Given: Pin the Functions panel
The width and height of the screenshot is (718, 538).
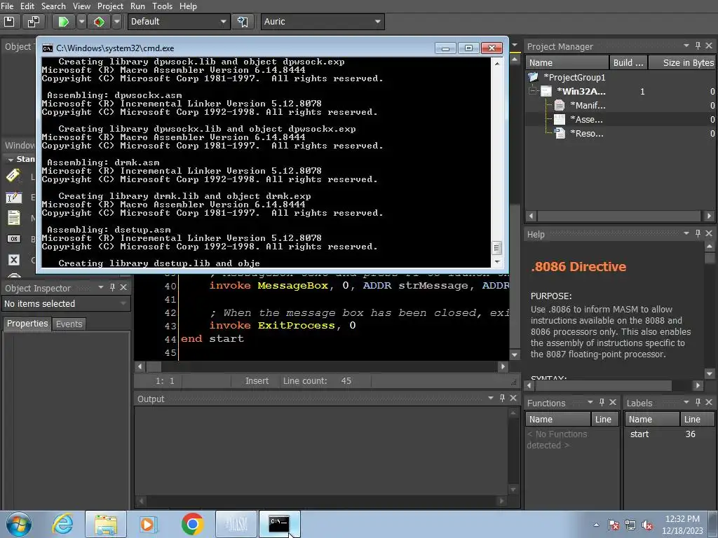Looking at the screenshot, I should [602, 402].
